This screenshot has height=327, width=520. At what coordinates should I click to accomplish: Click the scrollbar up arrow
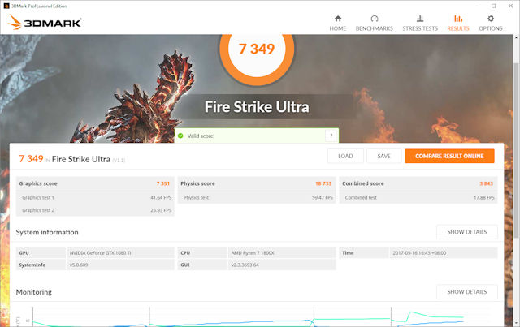pos(516,38)
